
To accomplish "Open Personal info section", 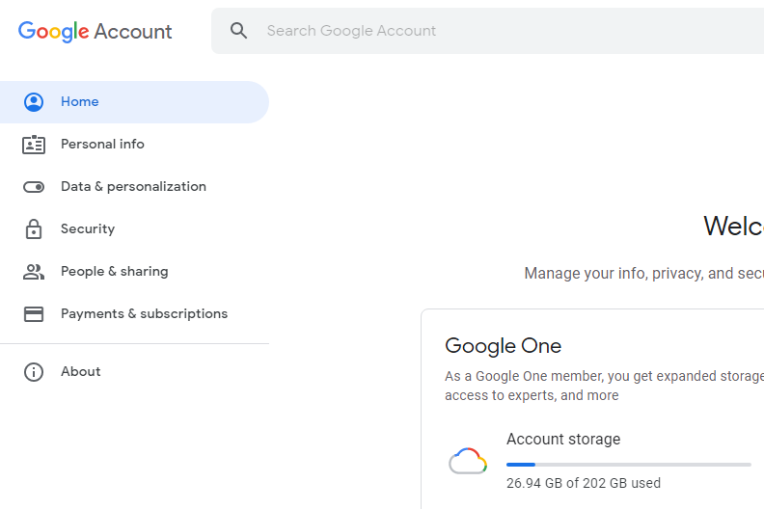I will tap(134, 145).
